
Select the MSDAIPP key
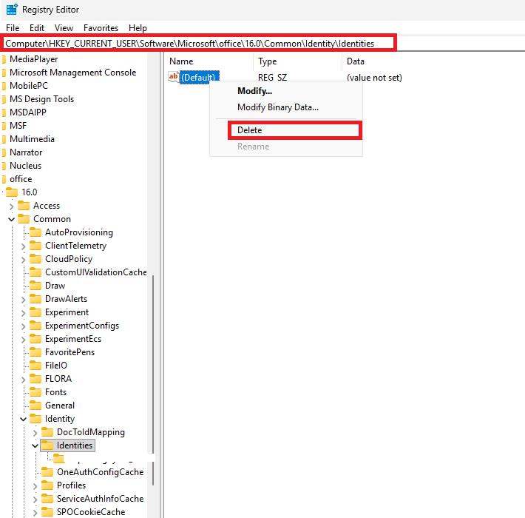click(28, 112)
